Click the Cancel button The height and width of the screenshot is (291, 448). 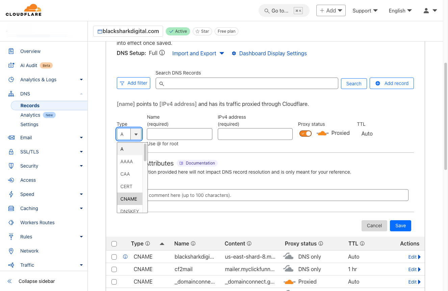[x=374, y=226]
